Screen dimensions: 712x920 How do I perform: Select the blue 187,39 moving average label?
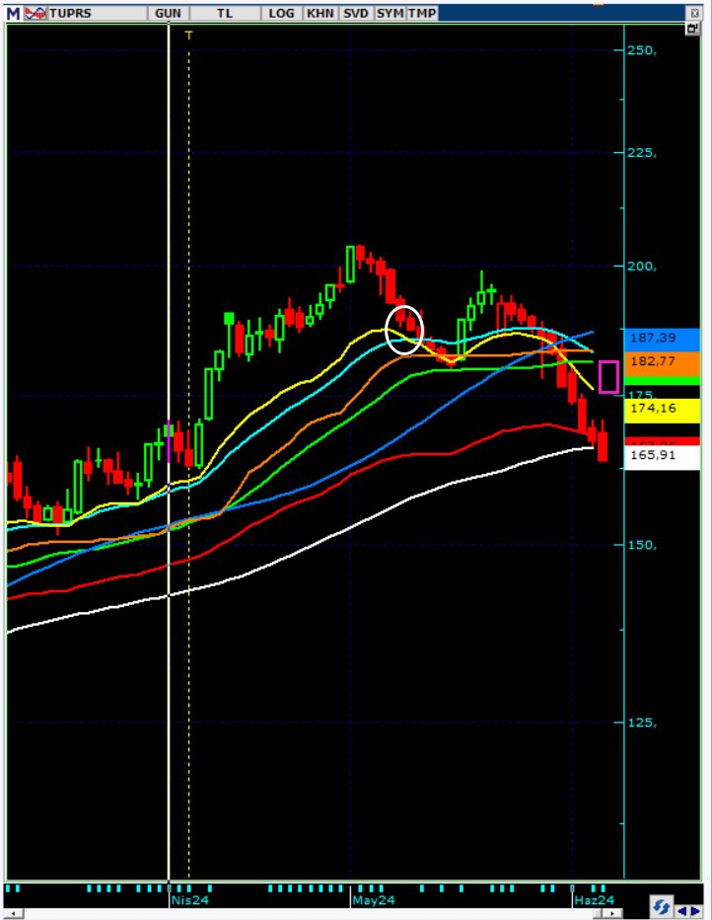click(662, 338)
